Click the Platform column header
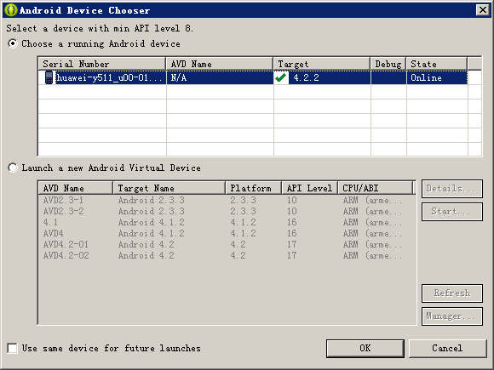This screenshot has height=370, width=494. 253,188
